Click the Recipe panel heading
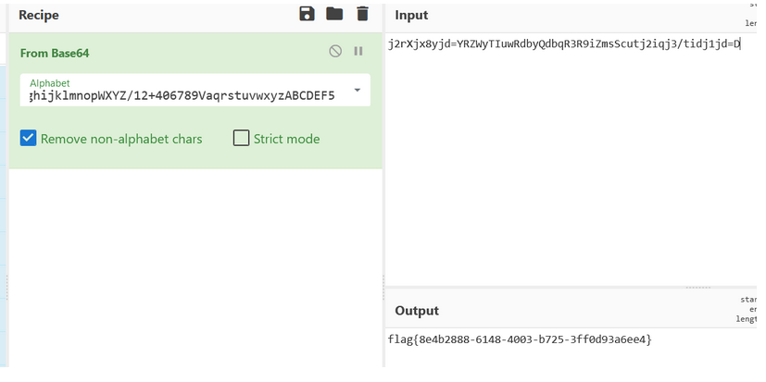The width and height of the screenshot is (766, 382). pos(39,15)
